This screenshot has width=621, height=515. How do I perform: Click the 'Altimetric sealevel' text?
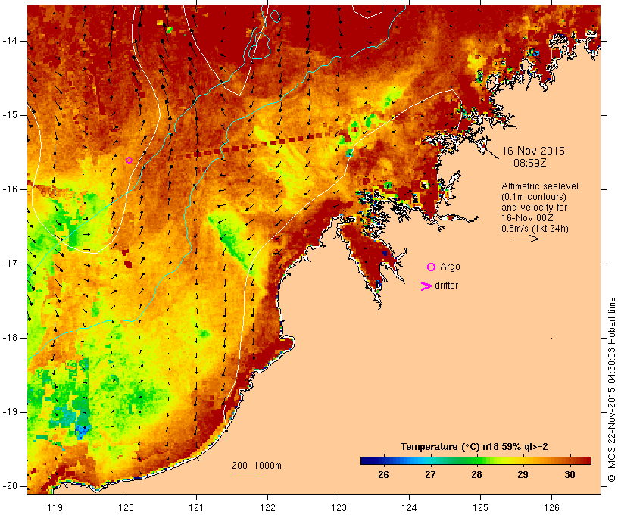pos(540,186)
